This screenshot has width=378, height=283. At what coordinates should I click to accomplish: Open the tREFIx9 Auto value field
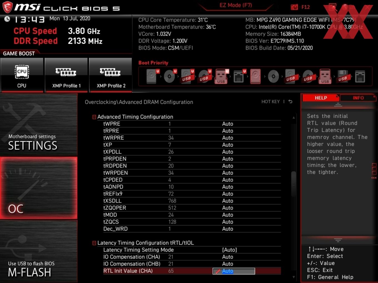click(x=228, y=194)
